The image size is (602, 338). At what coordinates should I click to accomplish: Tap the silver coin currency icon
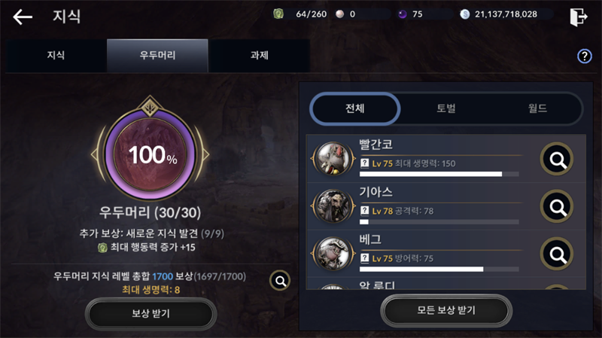[464, 14]
